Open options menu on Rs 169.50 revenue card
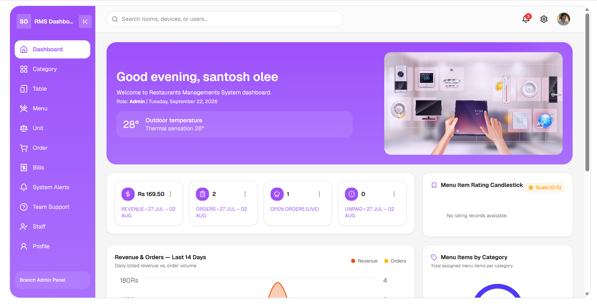597x307 pixels. pos(171,194)
